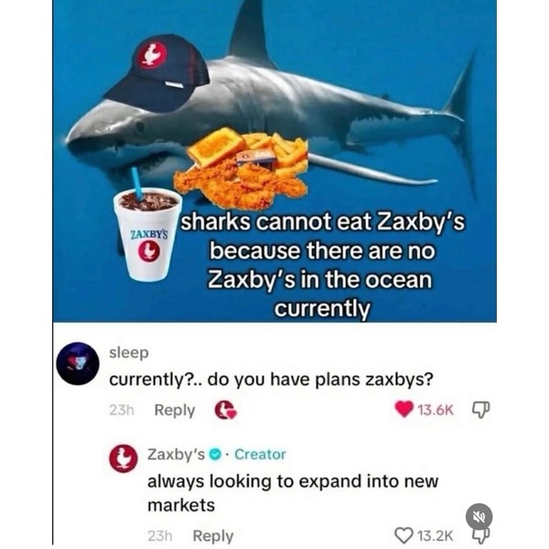Screen dimensions: 549x549
Task: Reply to Zaxby's comment
Action: click(x=213, y=536)
